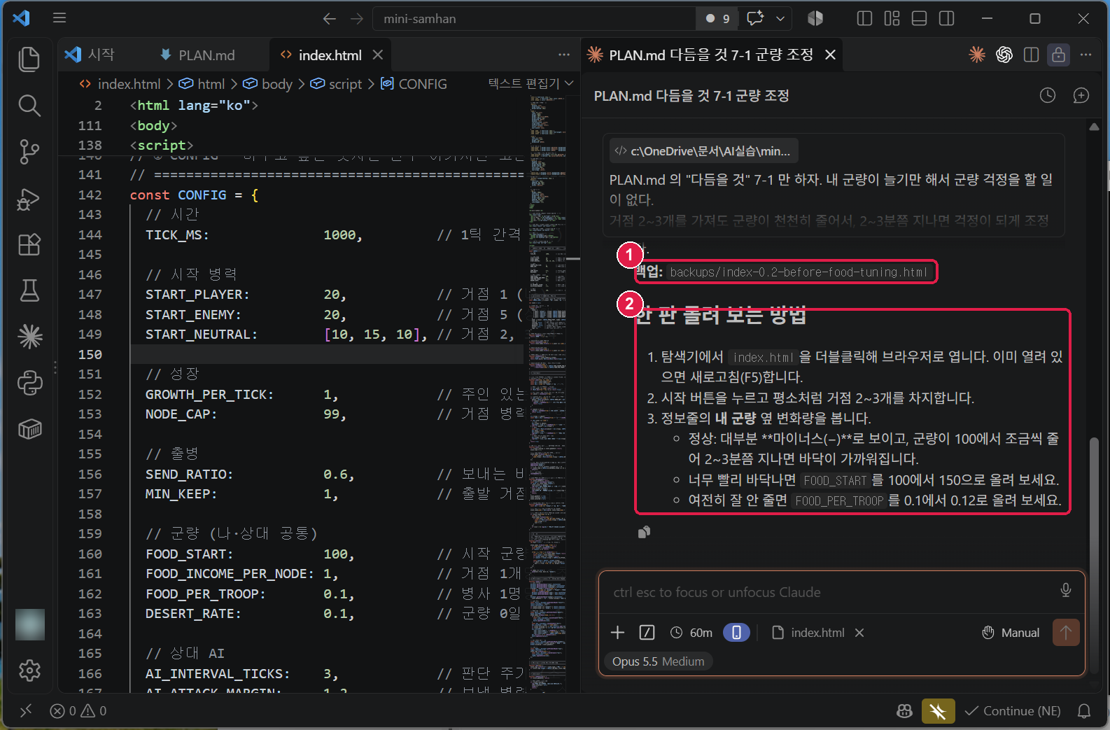Image resolution: width=1110 pixels, height=730 pixels.
Task: Switch to the 시작 tab
Action: click(x=90, y=55)
